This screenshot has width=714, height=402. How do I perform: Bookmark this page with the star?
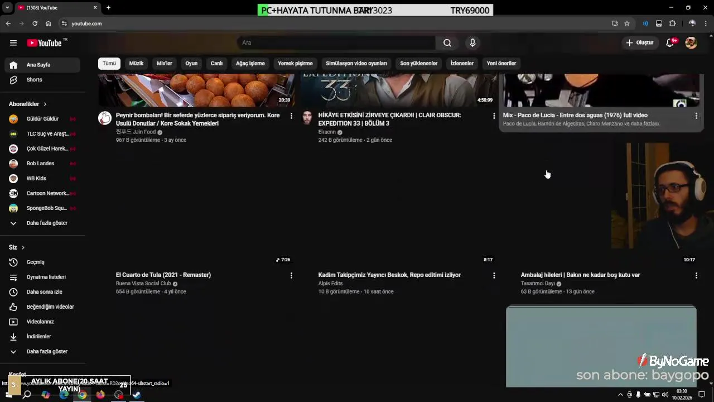pyautogui.click(x=627, y=23)
